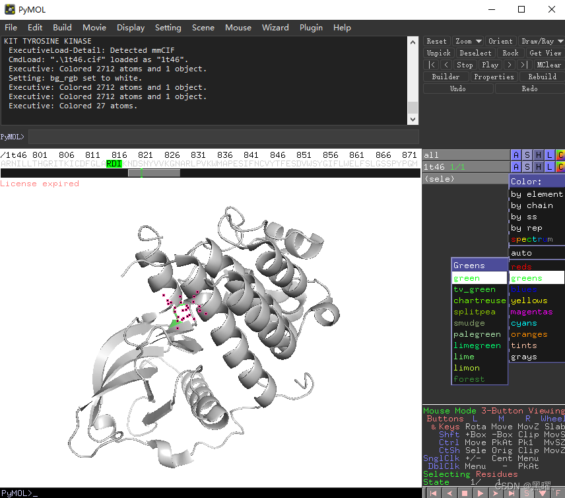Jump to last frame in bottom playback bar
This screenshot has width=565, height=498.
[512, 493]
